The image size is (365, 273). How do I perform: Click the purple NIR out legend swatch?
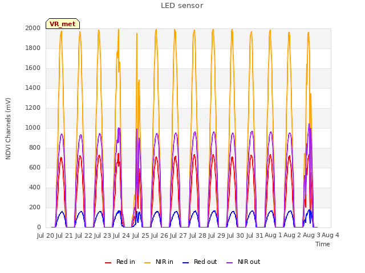point(229,263)
